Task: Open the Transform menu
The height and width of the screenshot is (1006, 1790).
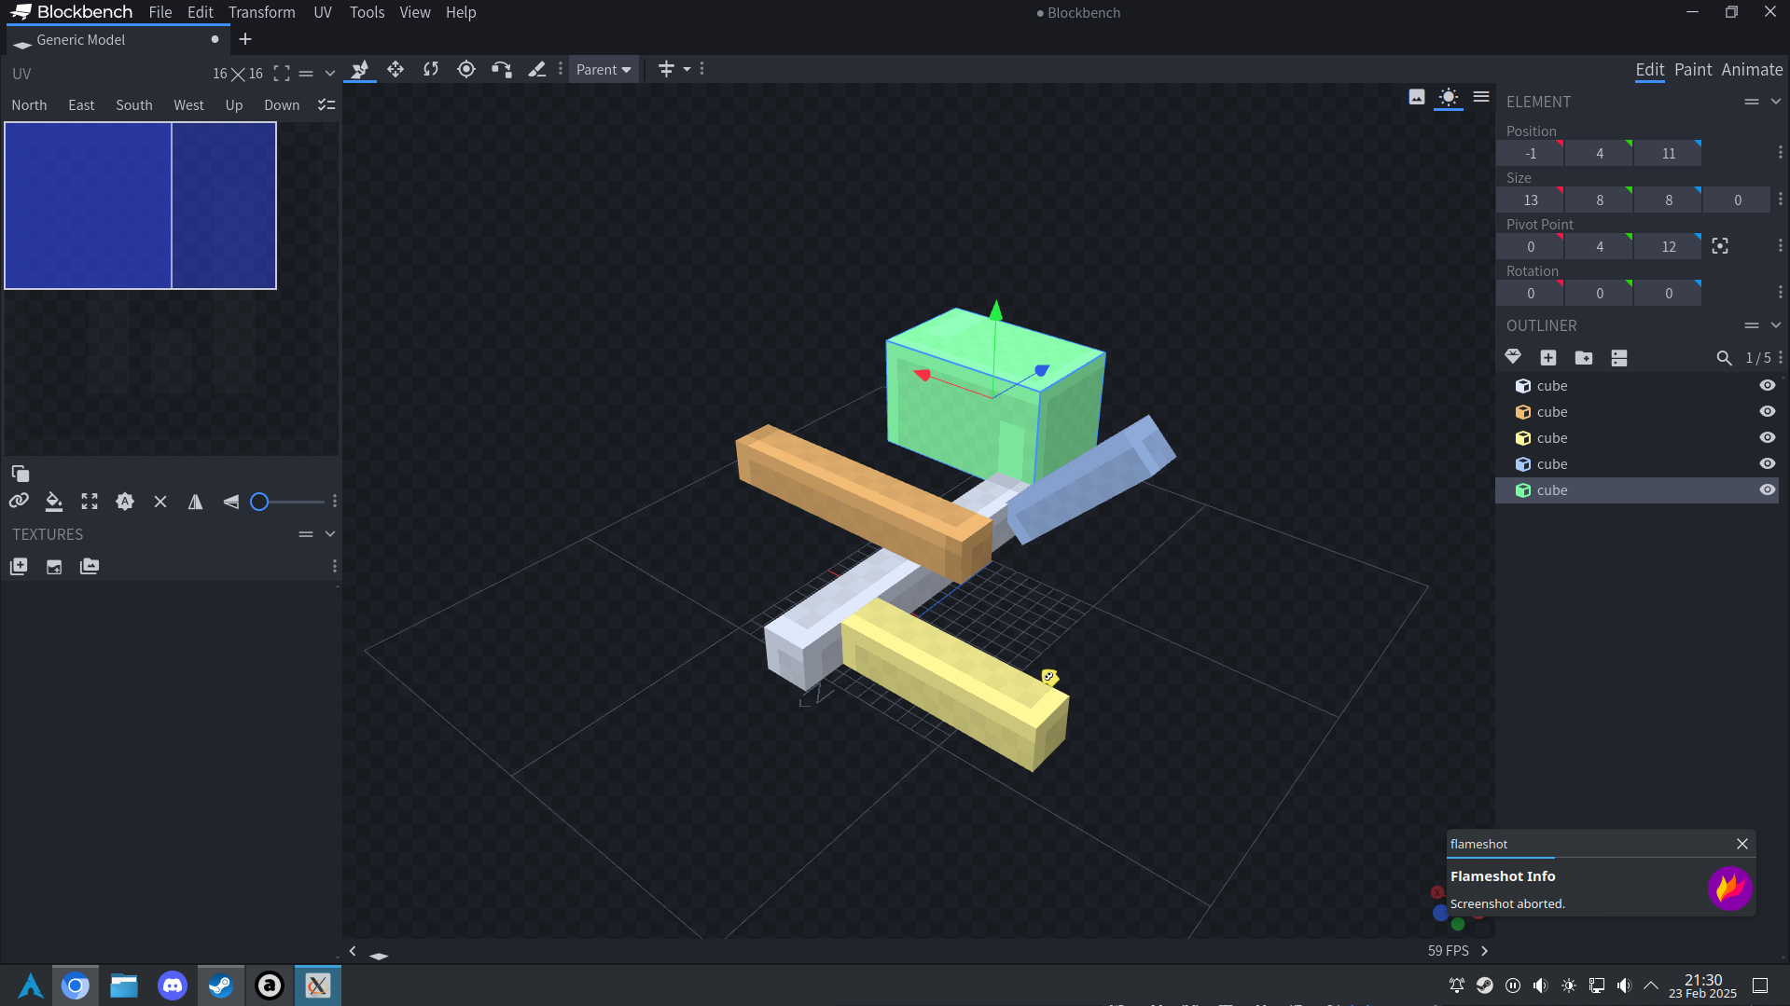Action: 262,12
